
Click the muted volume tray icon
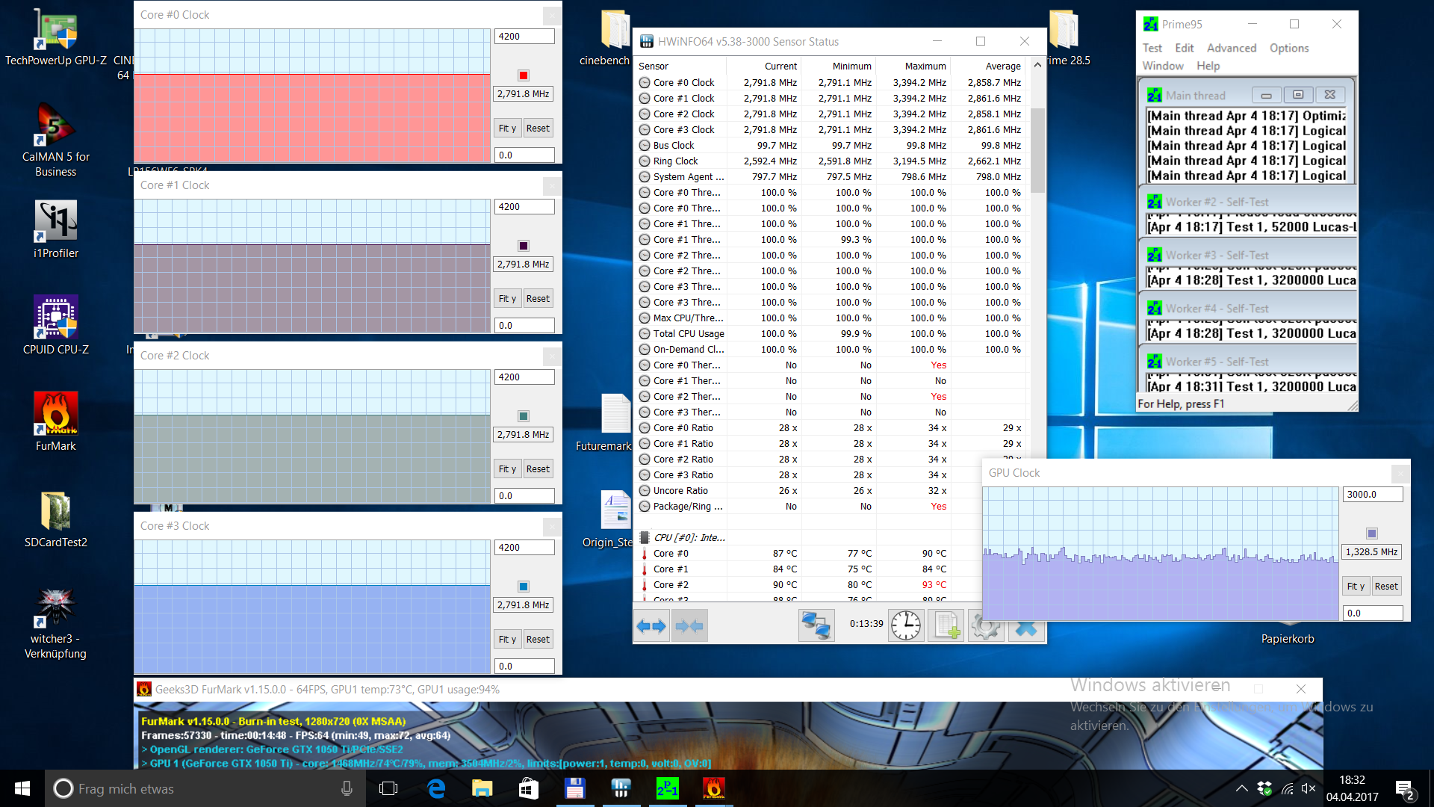(x=1309, y=788)
